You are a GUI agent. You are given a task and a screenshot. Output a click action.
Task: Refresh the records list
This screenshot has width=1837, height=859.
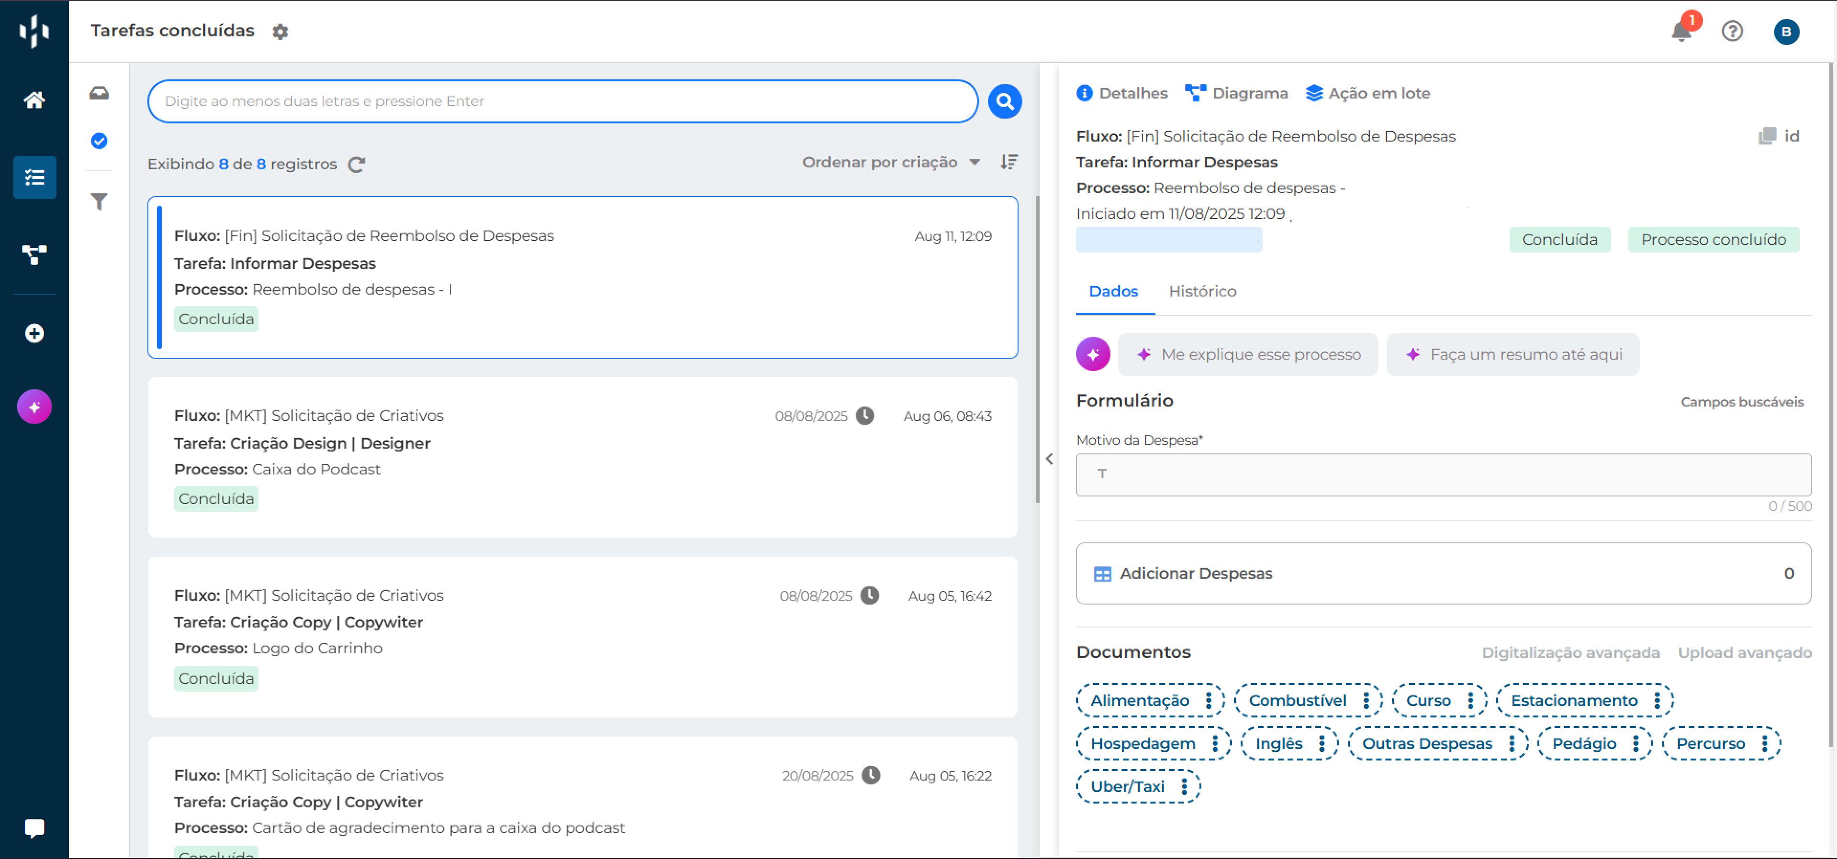(357, 165)
